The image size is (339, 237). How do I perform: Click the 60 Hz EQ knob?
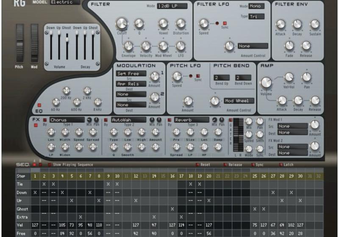[x=56, y=102]
